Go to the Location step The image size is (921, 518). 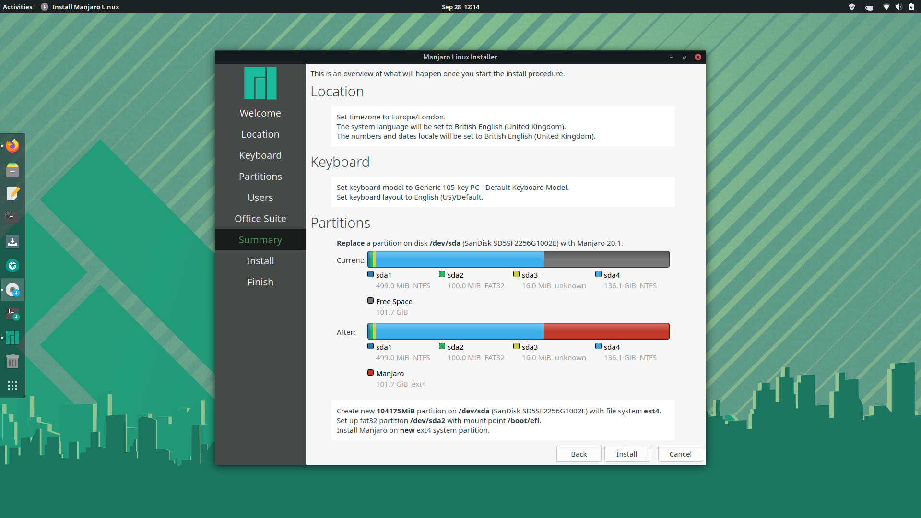click(x=260, y=134)
